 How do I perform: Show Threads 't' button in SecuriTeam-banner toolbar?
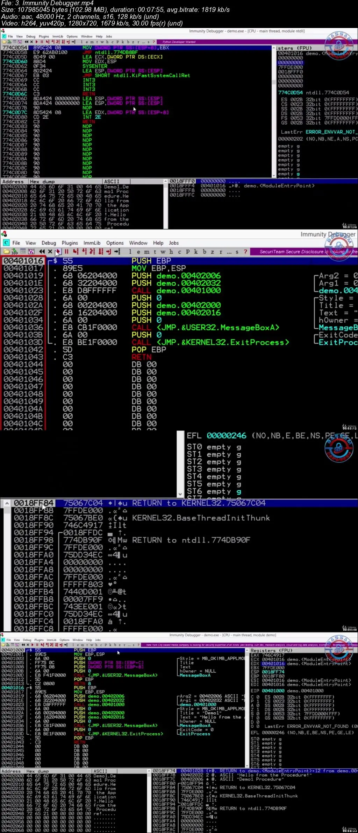(155, 252)
